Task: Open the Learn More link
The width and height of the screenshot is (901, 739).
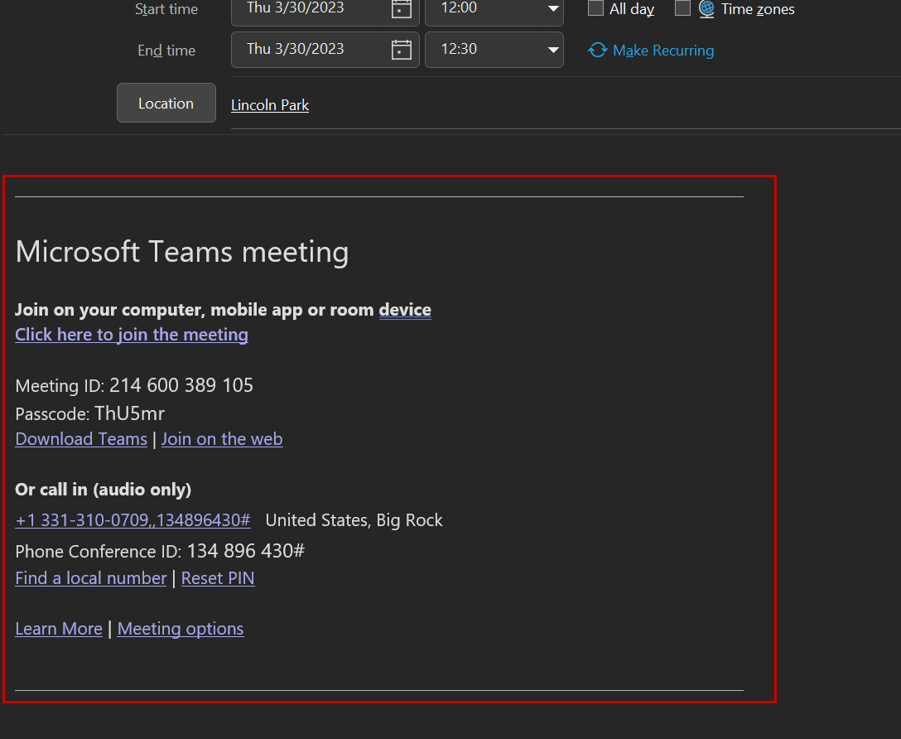Action: tap(59, 629)
